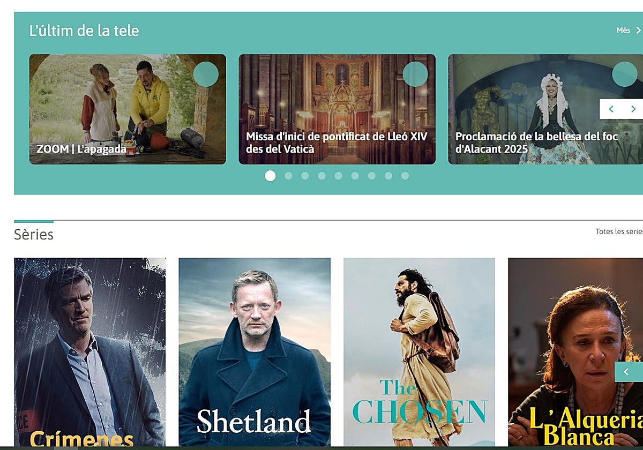This screenshot has width=643, height=450.
Task: Open the Totes les sèries link
Action: (619, 231)
